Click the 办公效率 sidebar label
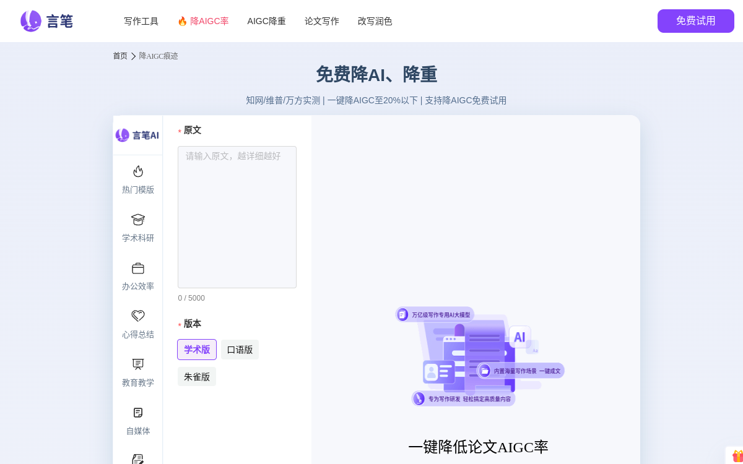This screenshot has width=743, height=464. tap(138, 286)
